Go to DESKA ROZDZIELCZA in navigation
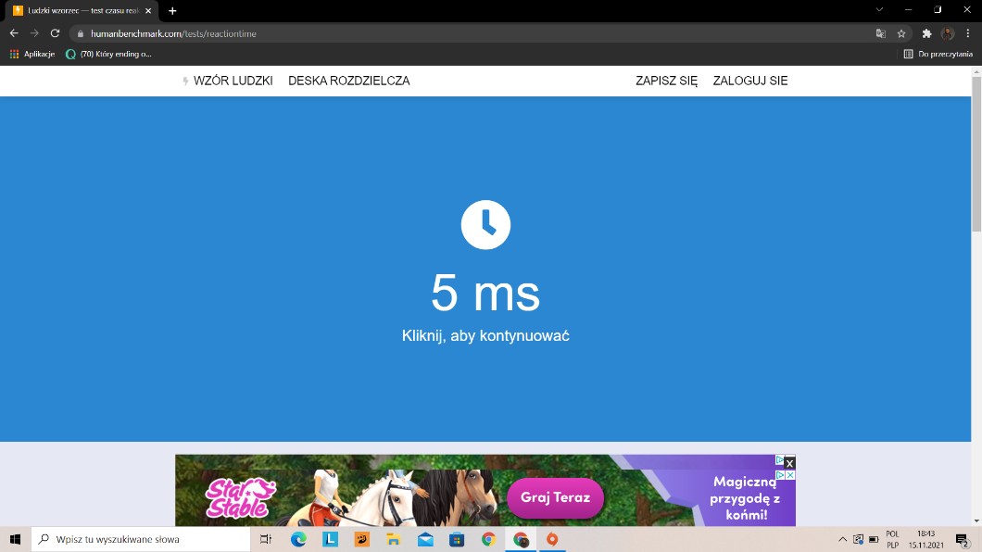 [348, 81]
